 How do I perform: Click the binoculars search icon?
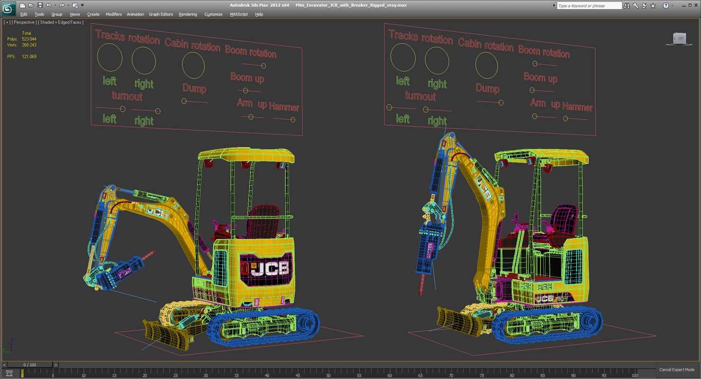point(627,6)
